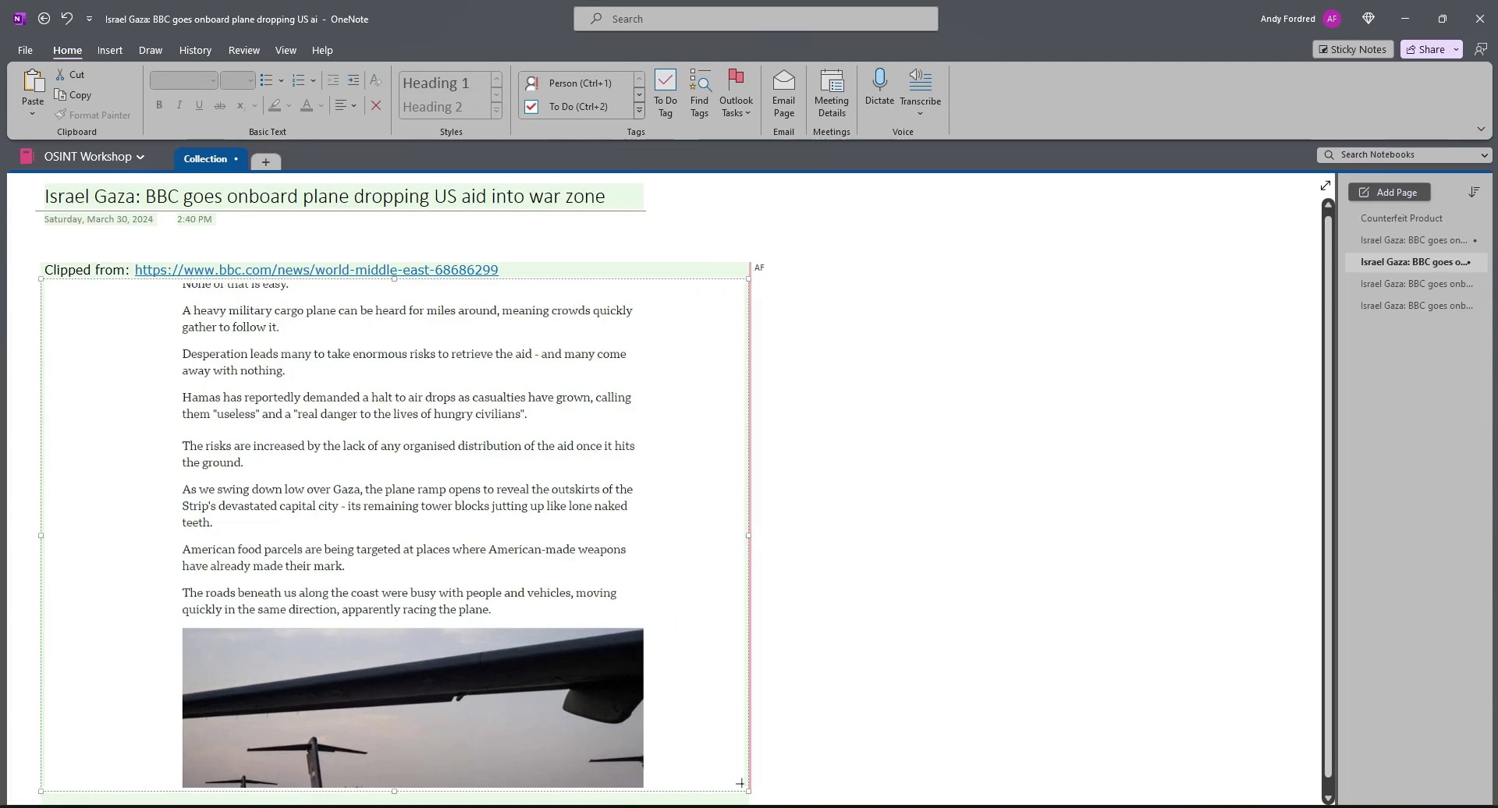The image size is (1498, 808).
Task: Click the sort pages icon
Action: (1474, 192)
